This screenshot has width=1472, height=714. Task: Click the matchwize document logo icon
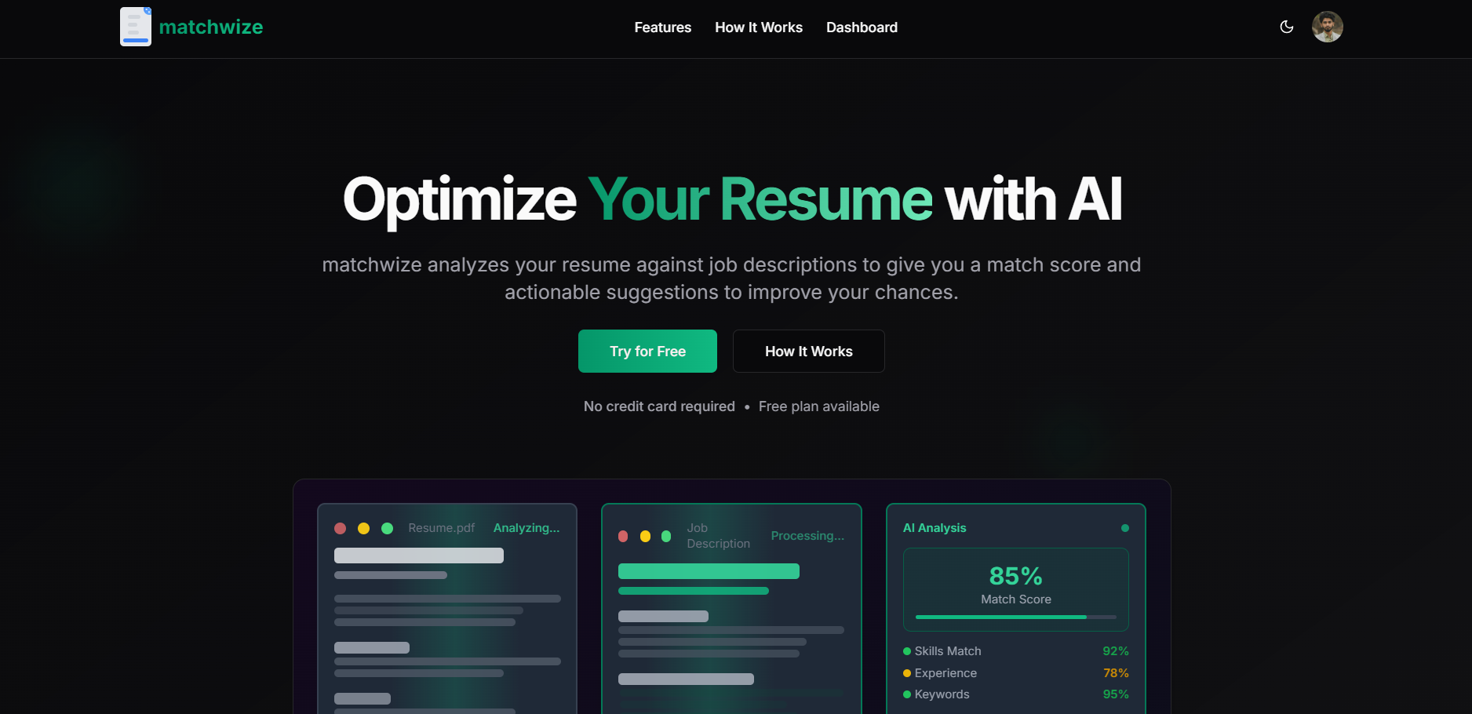[135, 27]
